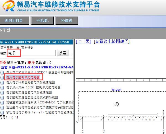166x134 pixels.
Task: Click document icon beside 电力电子冷却回路的电气功能原理图
Action: 2,82
